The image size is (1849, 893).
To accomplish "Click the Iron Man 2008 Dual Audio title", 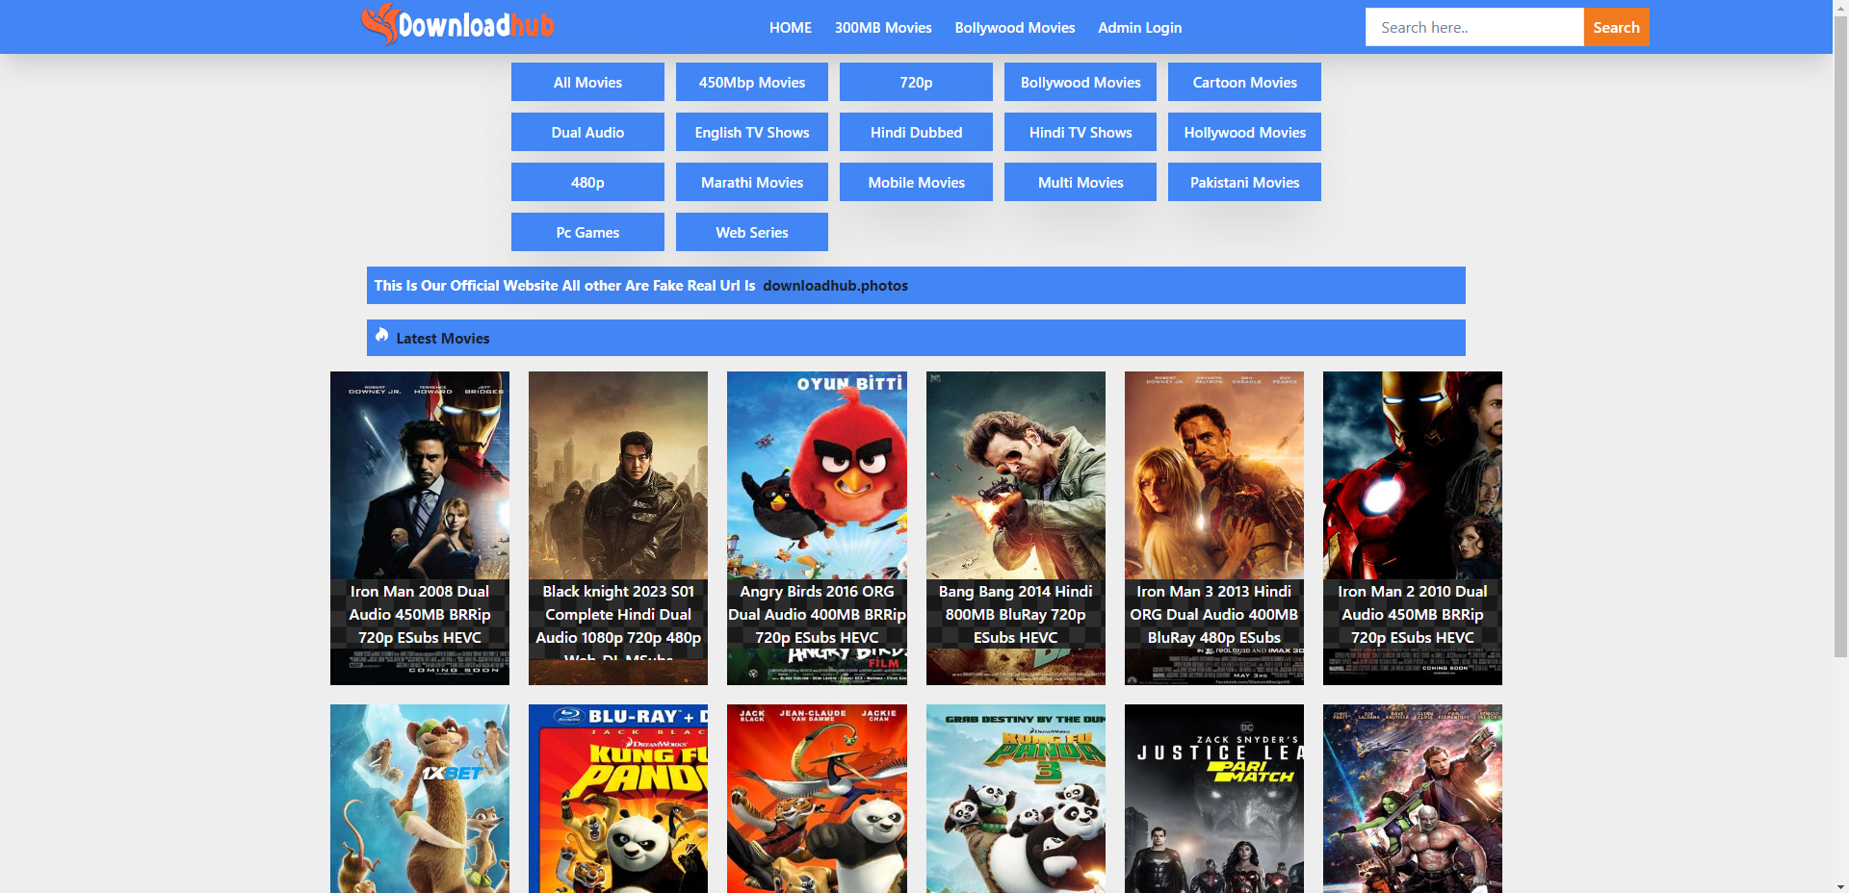I will point(420,614).
